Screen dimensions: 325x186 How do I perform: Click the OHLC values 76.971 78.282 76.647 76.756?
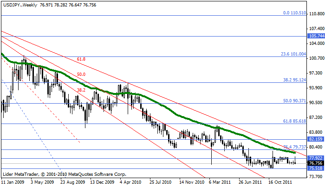click(68, 5)
